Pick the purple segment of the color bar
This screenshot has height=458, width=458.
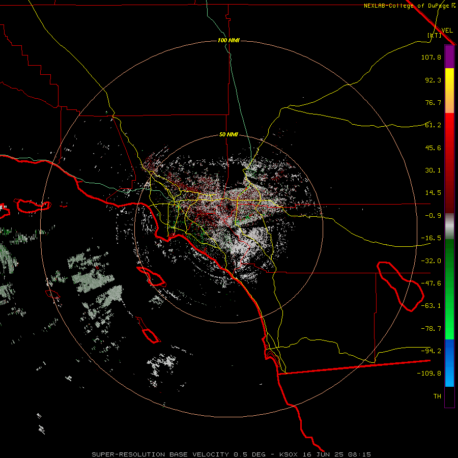(449, 57)
